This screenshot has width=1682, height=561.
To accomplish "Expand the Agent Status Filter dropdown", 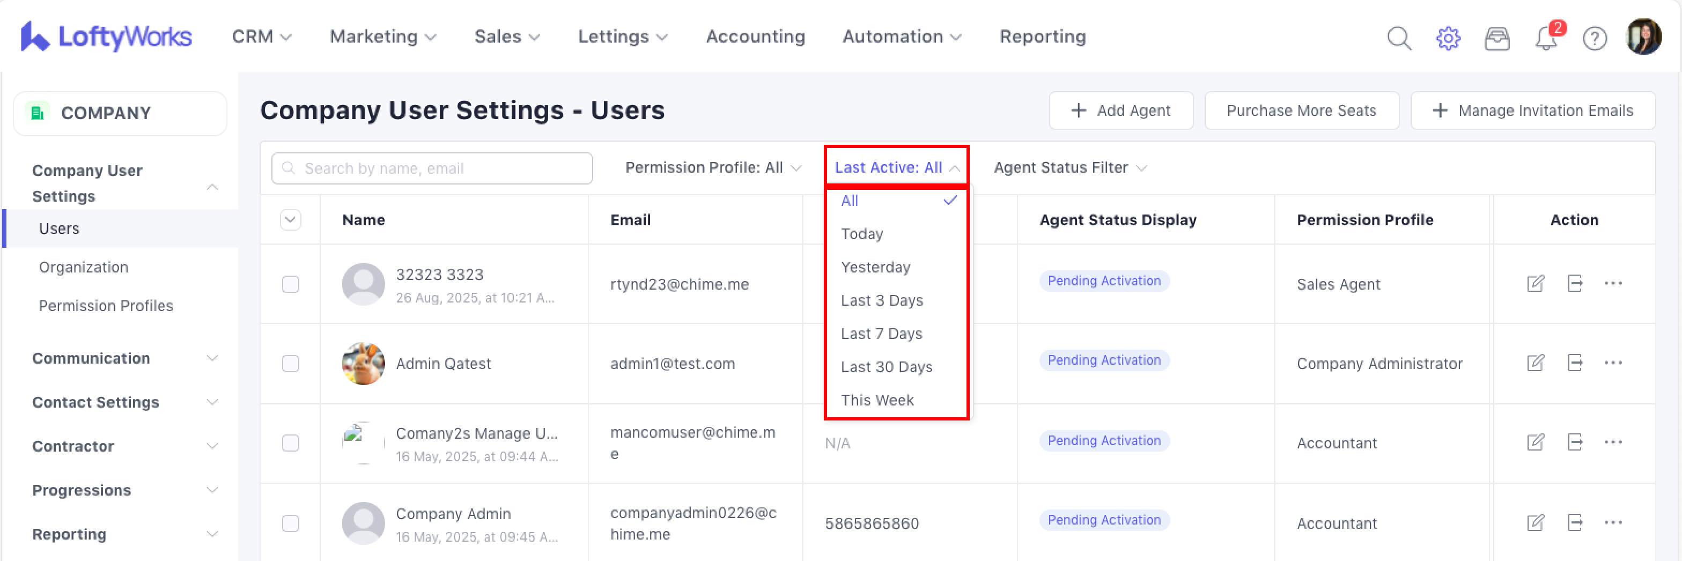I will tap(1069, 168).
